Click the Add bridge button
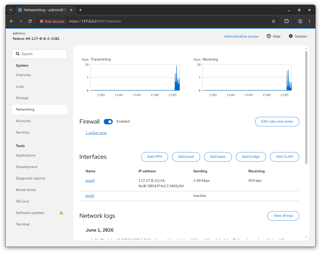This screenshot has height=253, width=321. pos(251,157)
